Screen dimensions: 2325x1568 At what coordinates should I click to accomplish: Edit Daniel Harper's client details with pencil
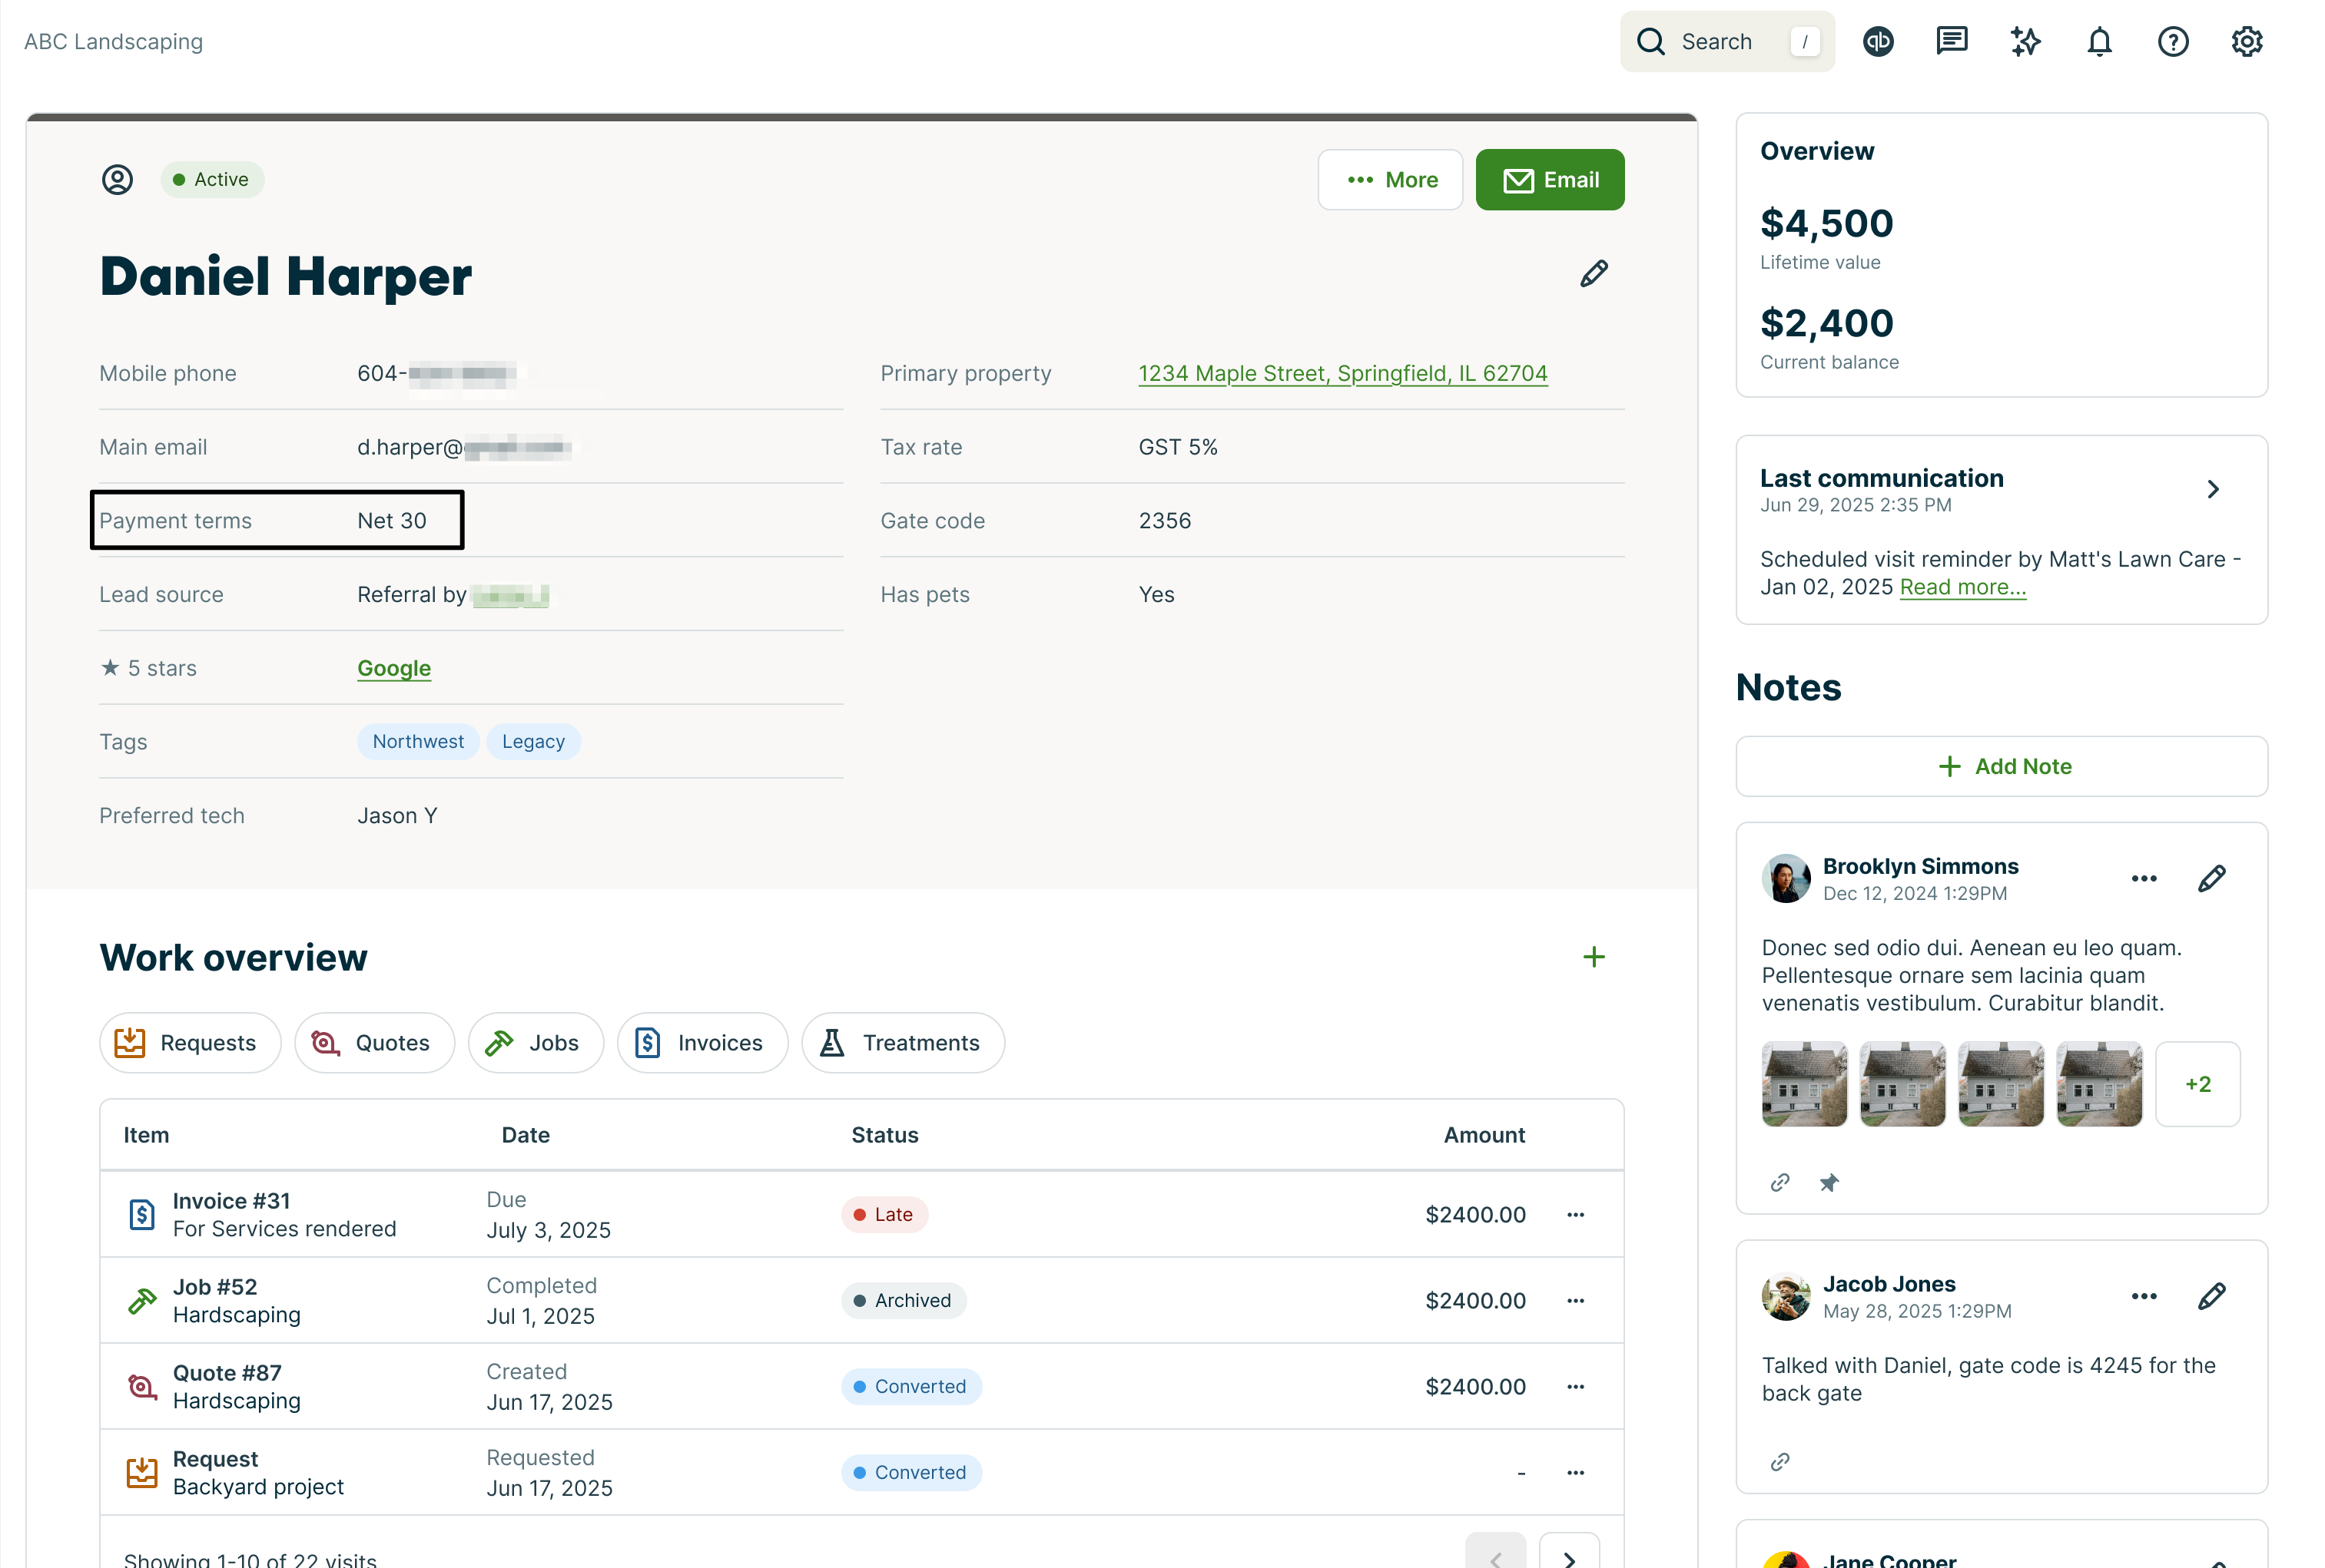click(x=1593, y=274)
